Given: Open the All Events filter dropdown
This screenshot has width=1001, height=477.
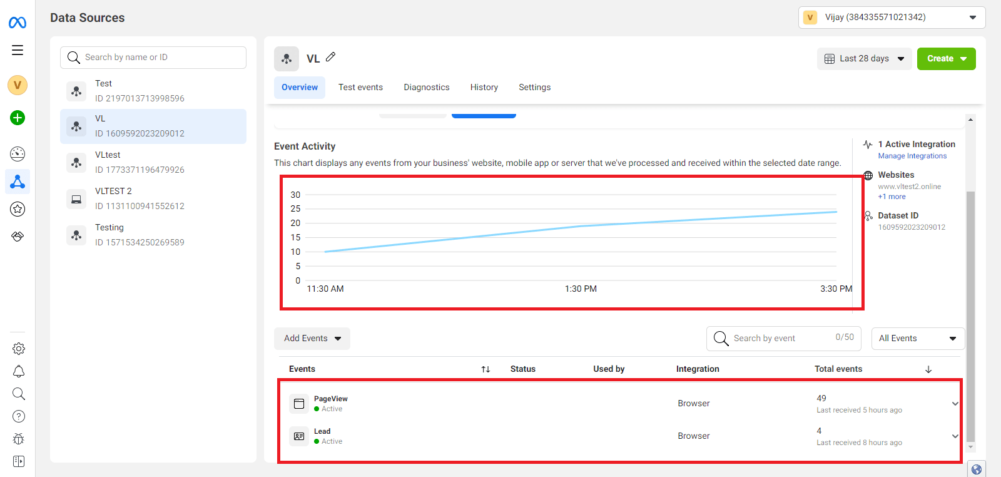Looking at the screenshot, I should click(917, 339).
